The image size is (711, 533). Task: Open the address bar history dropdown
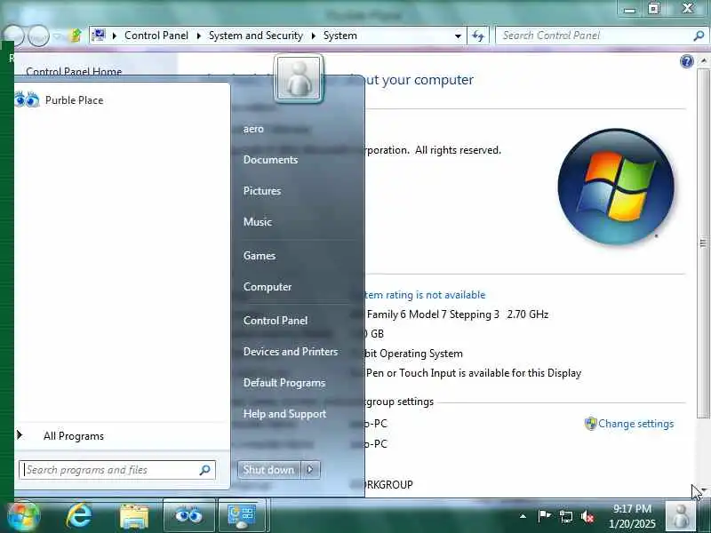(458, 36)
